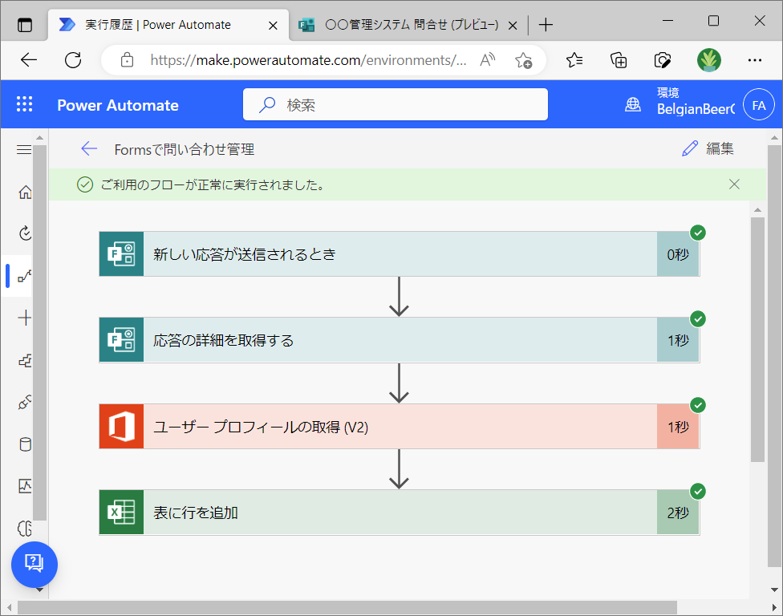The width and height of the screenshot is (783, 616).
Task: Open browser essentials heart icon
Action: 662,60
